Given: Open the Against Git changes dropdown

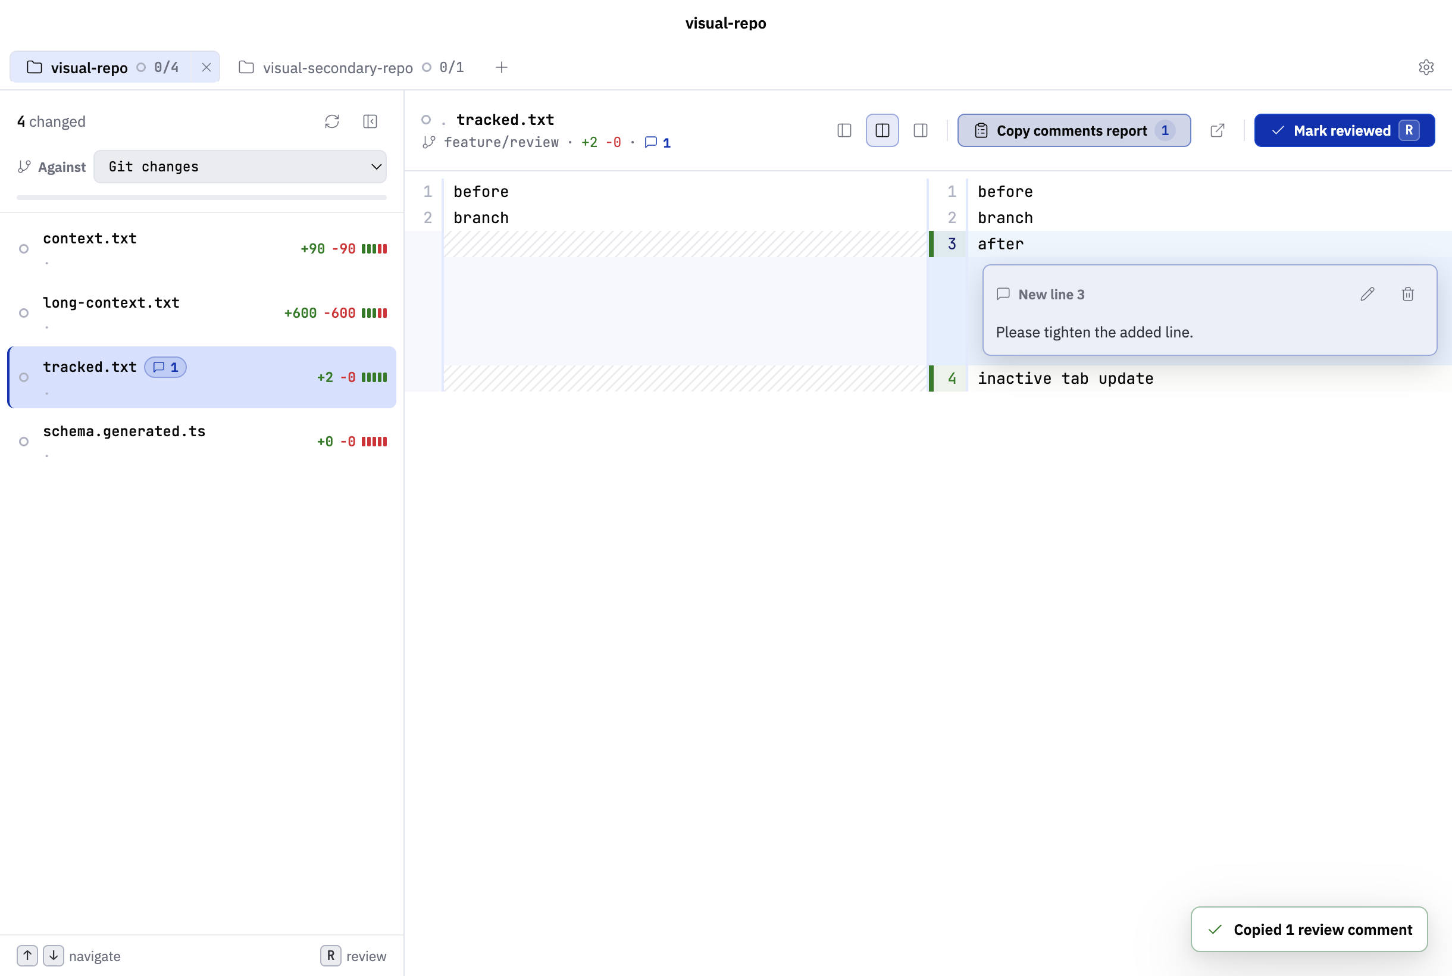Looking at the screenshot, I should click(x=240, y=167).
